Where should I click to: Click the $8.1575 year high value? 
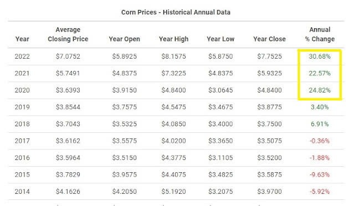pyautogui.click(x=173, y=56)
